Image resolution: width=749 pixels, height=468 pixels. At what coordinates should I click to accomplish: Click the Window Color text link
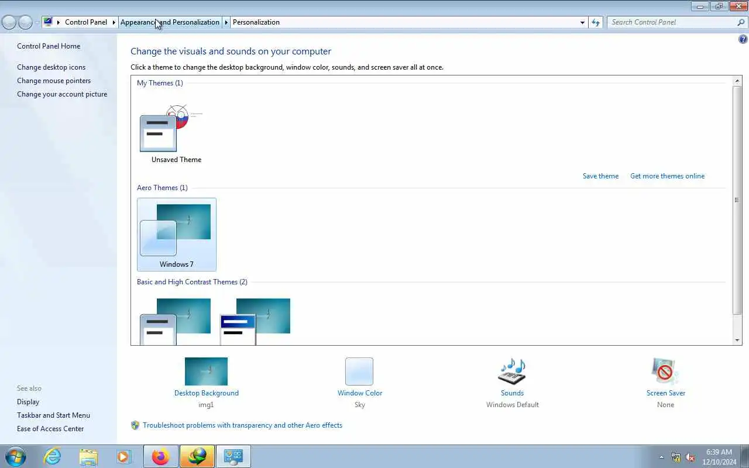(x=360, y=393)
